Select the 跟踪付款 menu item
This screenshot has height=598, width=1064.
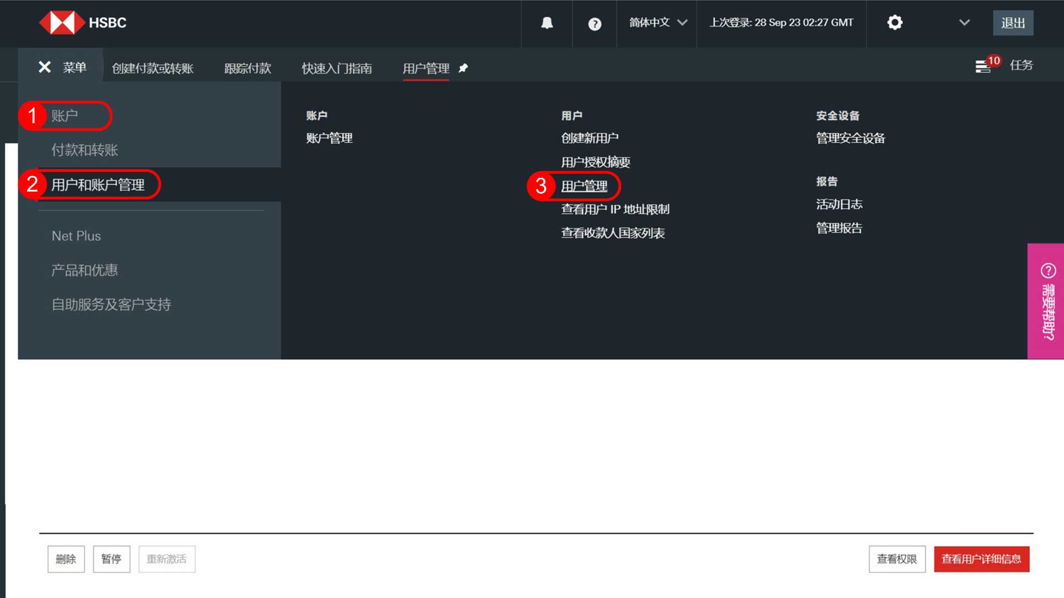click(247, 68)
